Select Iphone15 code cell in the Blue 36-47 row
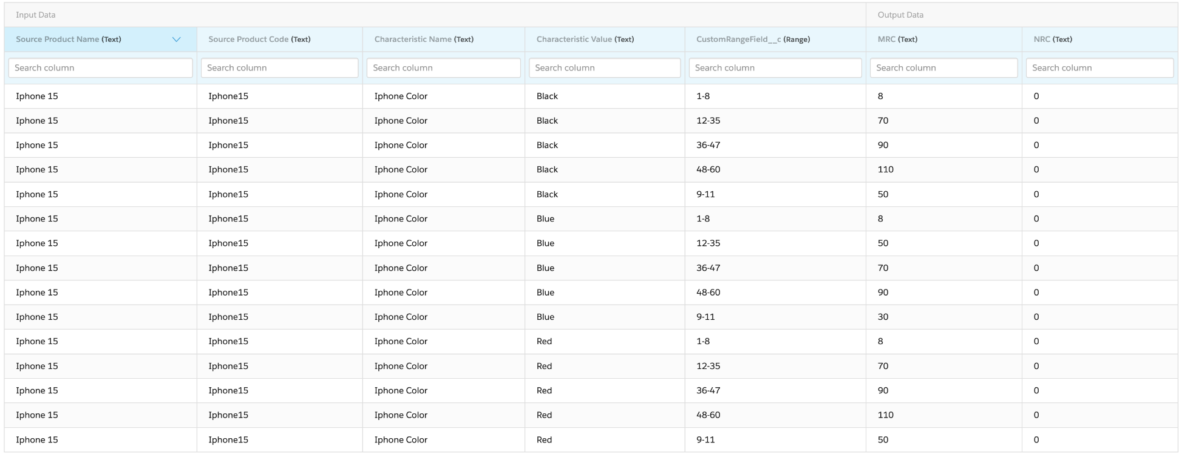1179x454 pixels. [280, 268]
